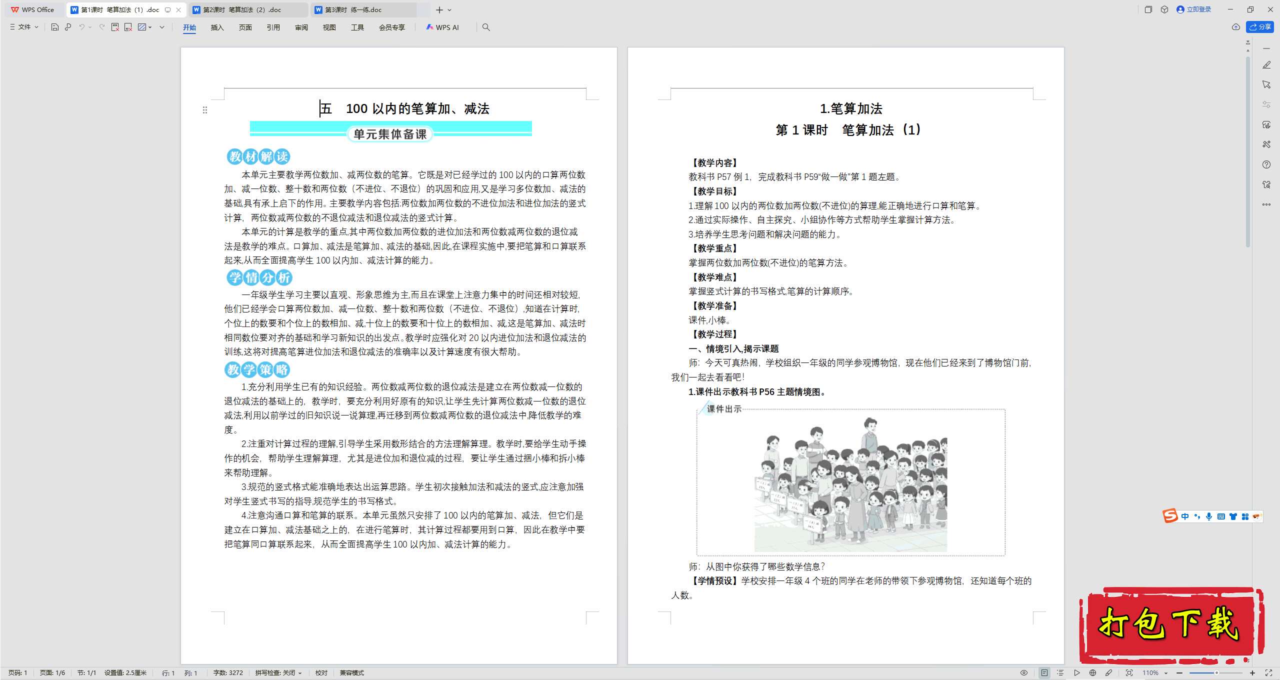Expand the quick access toolbar customize chevron

pyautogui.click(x=162, y=27)
